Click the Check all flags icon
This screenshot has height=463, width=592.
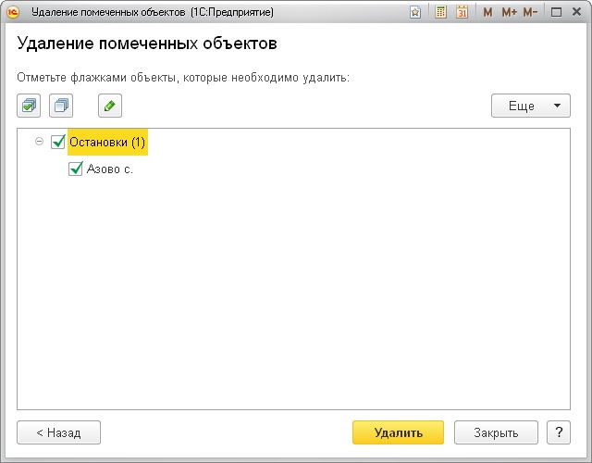29,106
